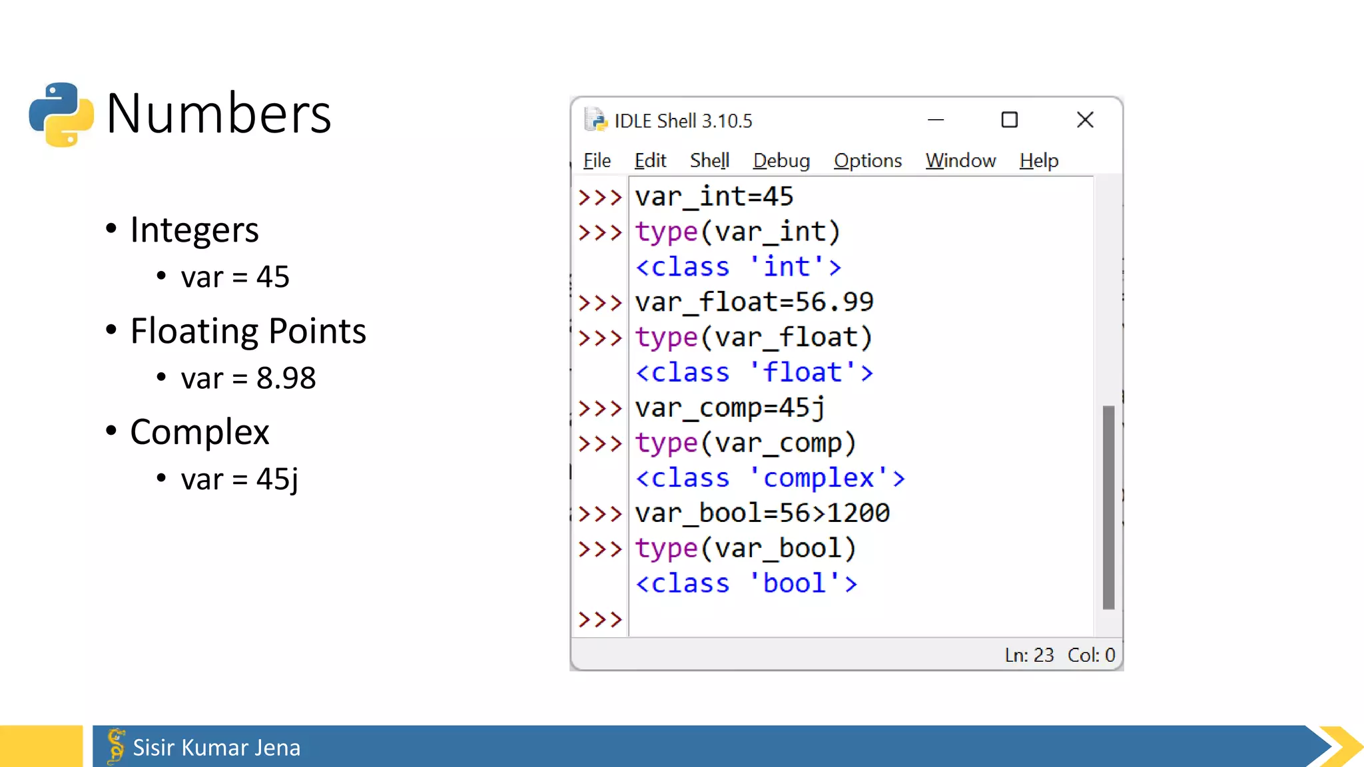The height and width of the screenshot is (767, 1364).
Task: Open the Edit menu
Action: click(650, 160)
